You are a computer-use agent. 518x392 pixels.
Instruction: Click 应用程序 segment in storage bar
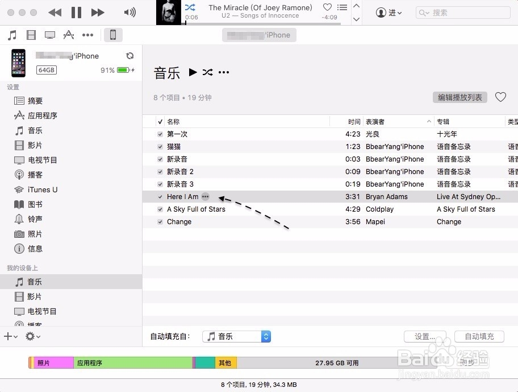click(133, 362)
